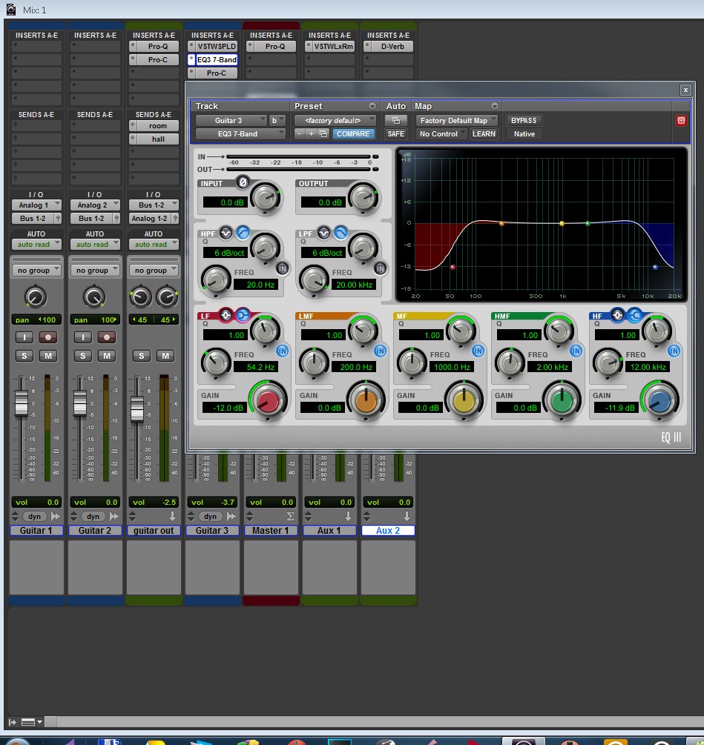Click the COMPARE button
704x745 pixels.
(353, 134)
